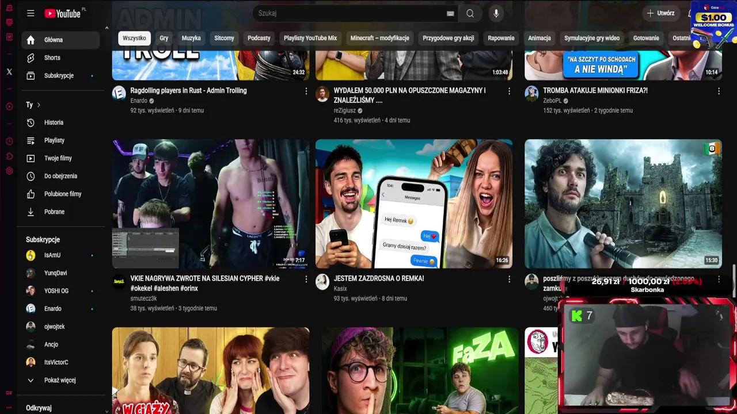Open YunqDavi subscription channel

tap(60, 273)
